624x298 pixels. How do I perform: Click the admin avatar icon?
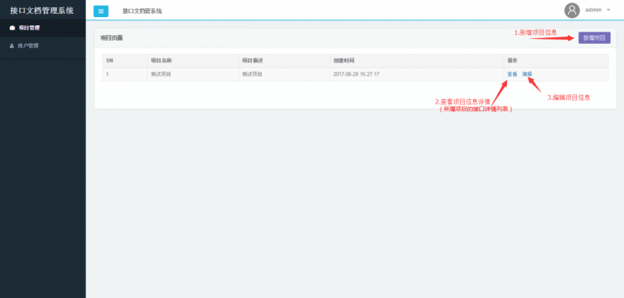tap(572, 11)
